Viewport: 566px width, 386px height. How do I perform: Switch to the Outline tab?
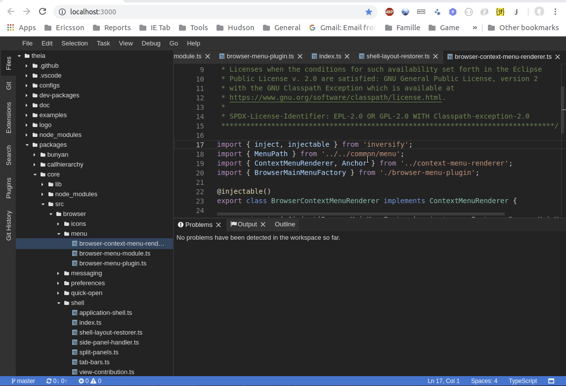(284, 224)
